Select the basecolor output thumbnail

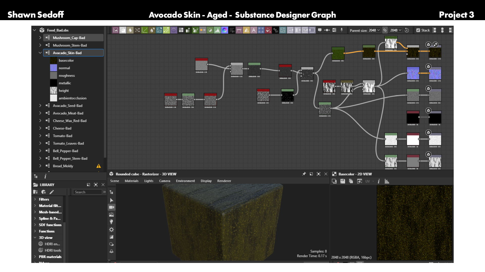point(53,60)
